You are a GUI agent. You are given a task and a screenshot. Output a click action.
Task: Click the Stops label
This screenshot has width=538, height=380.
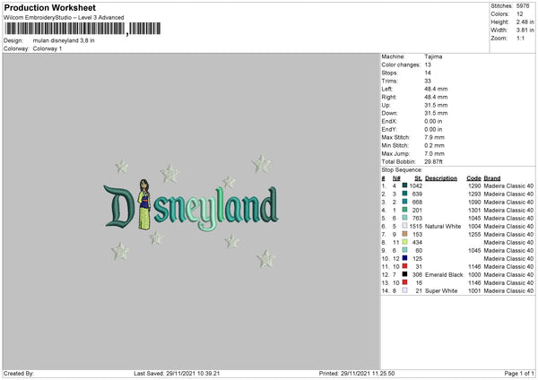(x=390, y=73)
